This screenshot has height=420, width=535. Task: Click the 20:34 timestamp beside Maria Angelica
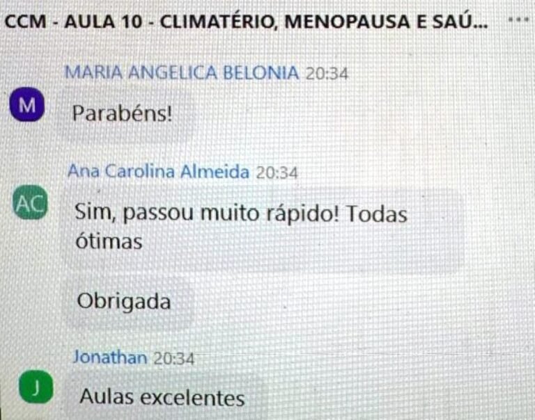[327, 74]
